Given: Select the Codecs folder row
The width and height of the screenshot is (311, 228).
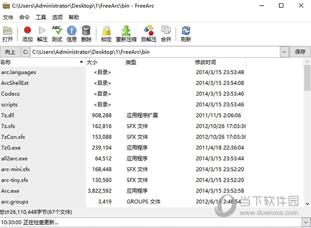Looking at the screenshot, I should tap(122, 93).
